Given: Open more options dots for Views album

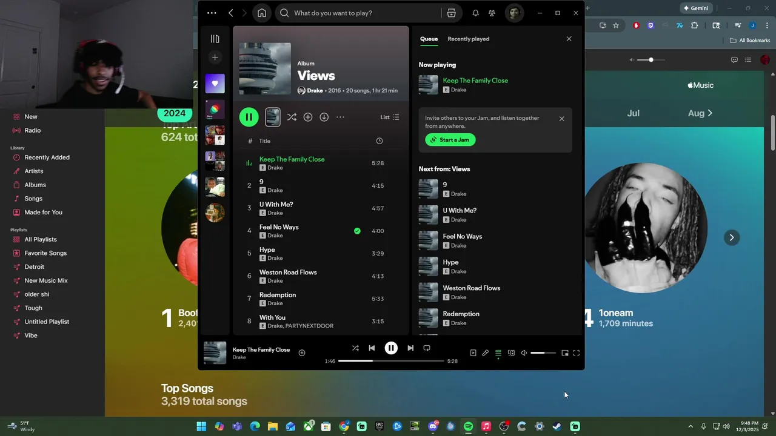Looking at the screenshot, I should [x=340, y=117].
